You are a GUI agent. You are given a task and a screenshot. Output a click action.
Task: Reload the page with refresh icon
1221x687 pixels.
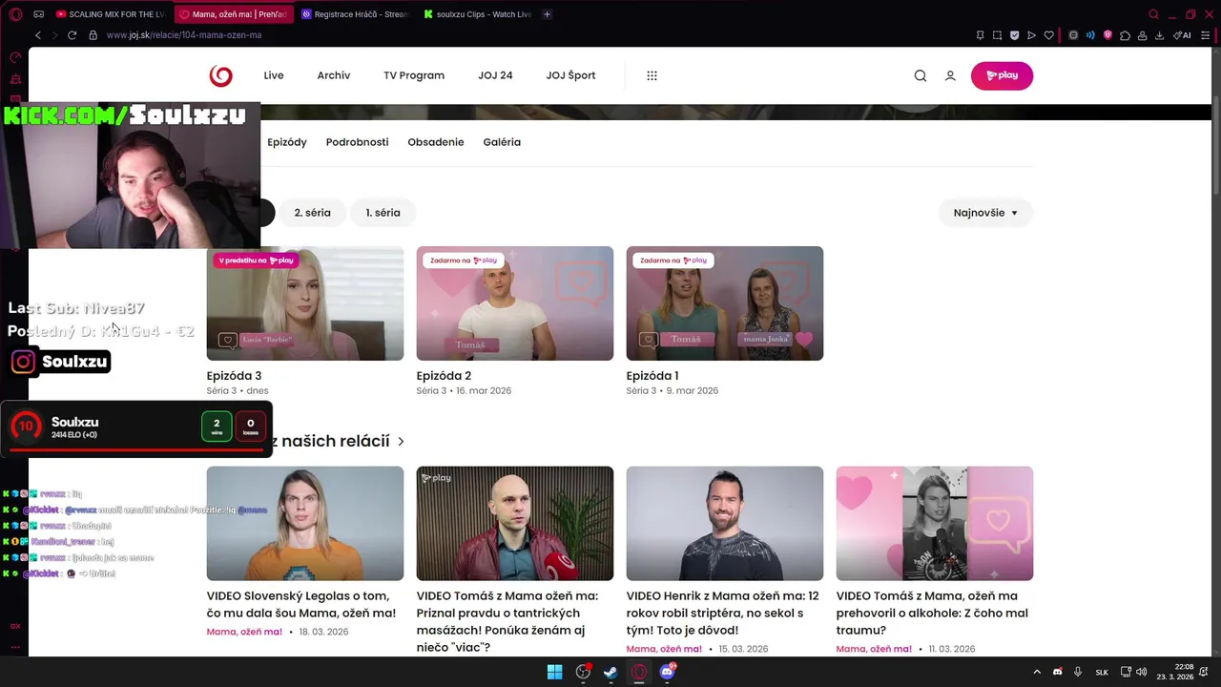(x=72, y=35)
